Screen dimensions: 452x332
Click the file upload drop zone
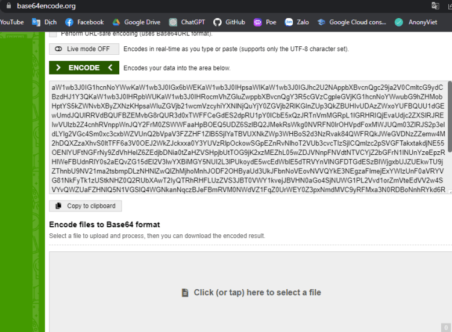point(250,292)
